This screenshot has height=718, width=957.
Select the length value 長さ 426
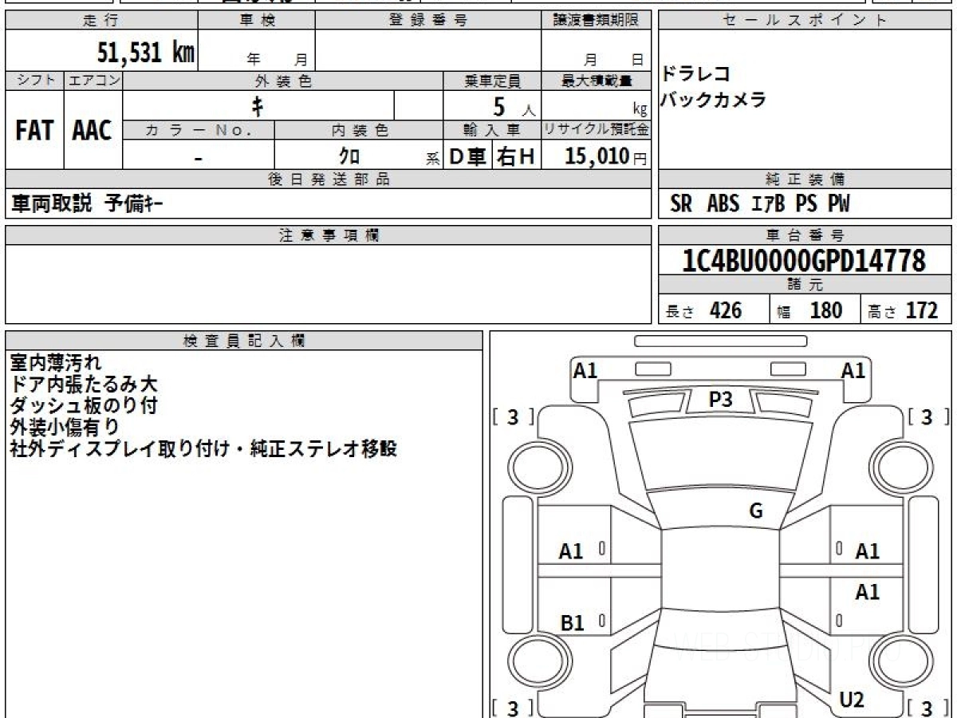point(703,310)
